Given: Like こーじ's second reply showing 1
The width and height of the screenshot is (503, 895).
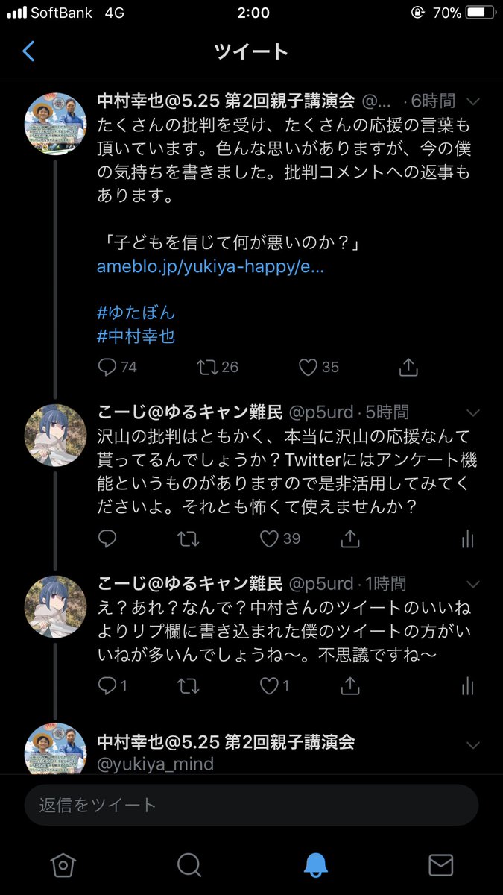Looking at the screenshot, I should click(x=268, y=685).
